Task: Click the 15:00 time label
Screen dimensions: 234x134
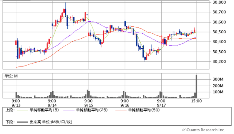Action: coord(196,101)
